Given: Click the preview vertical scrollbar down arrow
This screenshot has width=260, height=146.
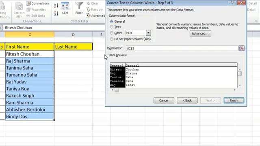Looking at the screenshot, I should coord(240,85).
